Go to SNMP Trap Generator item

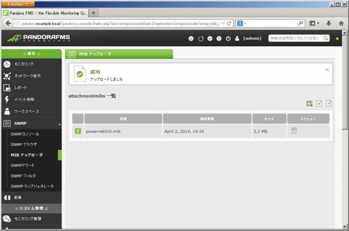pyautogui.click(x=32, y=186)
